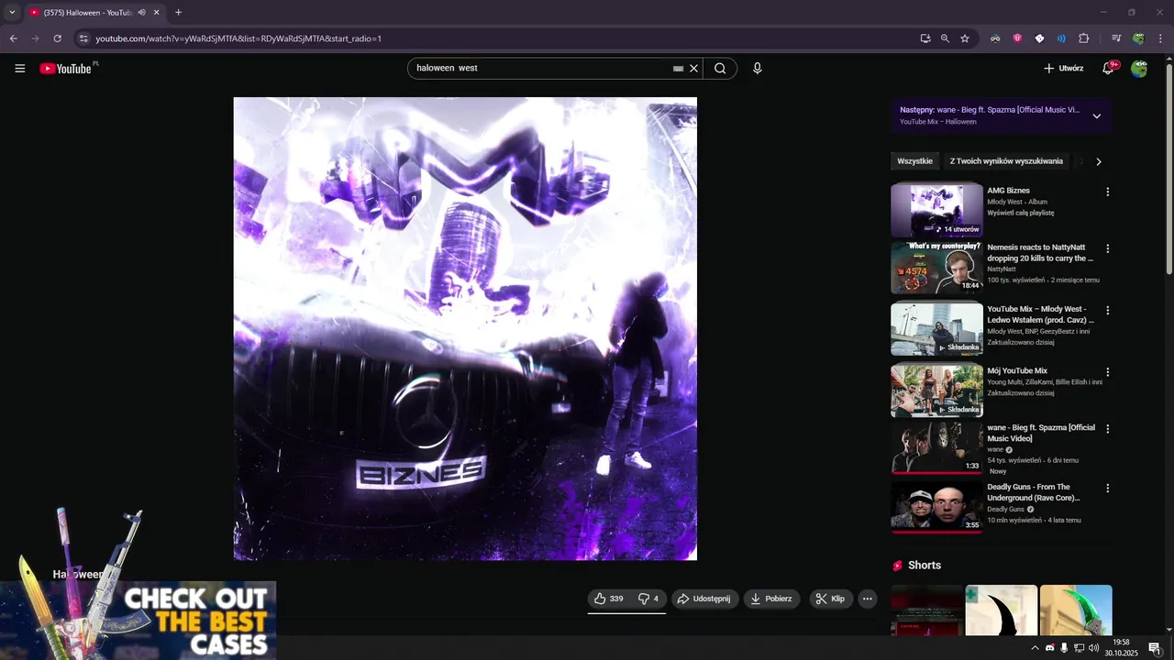Select the Wszystkie filter chip
The width and height of the screenshot is (1174, 660).
click(914, 161)
